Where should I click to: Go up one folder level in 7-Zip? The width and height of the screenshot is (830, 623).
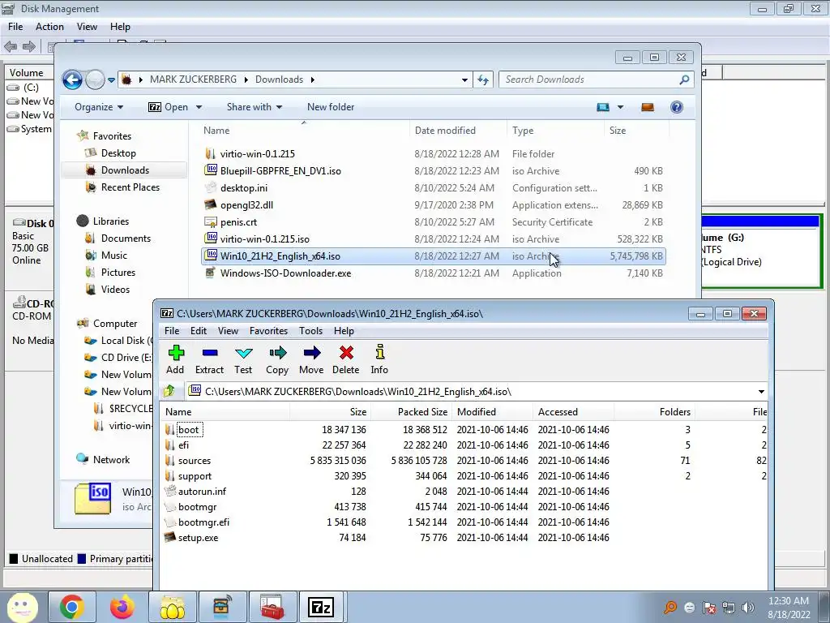tap(169, 392)
